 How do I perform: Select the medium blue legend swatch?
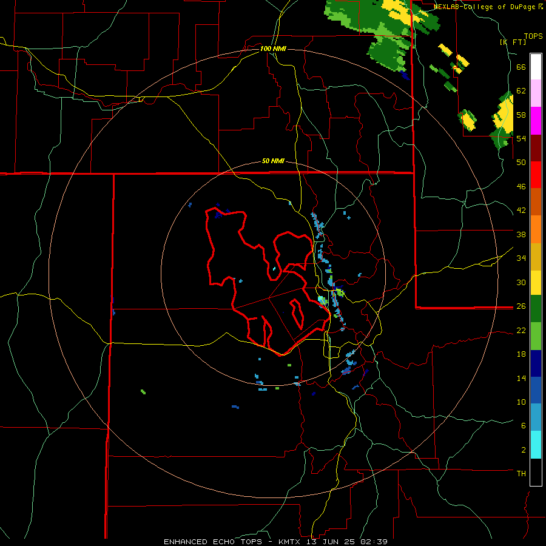[x=536, y=390]
